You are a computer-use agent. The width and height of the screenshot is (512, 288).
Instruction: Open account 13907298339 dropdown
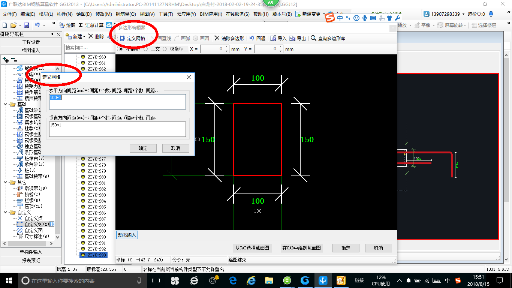[463, 14]
